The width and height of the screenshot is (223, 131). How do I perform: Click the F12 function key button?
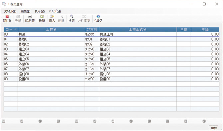pos(204,121)
